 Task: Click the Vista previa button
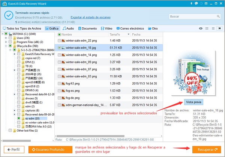tap(194, 102)
